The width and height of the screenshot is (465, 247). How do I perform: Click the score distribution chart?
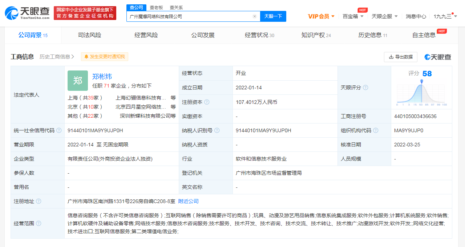[x=422, y=93]
